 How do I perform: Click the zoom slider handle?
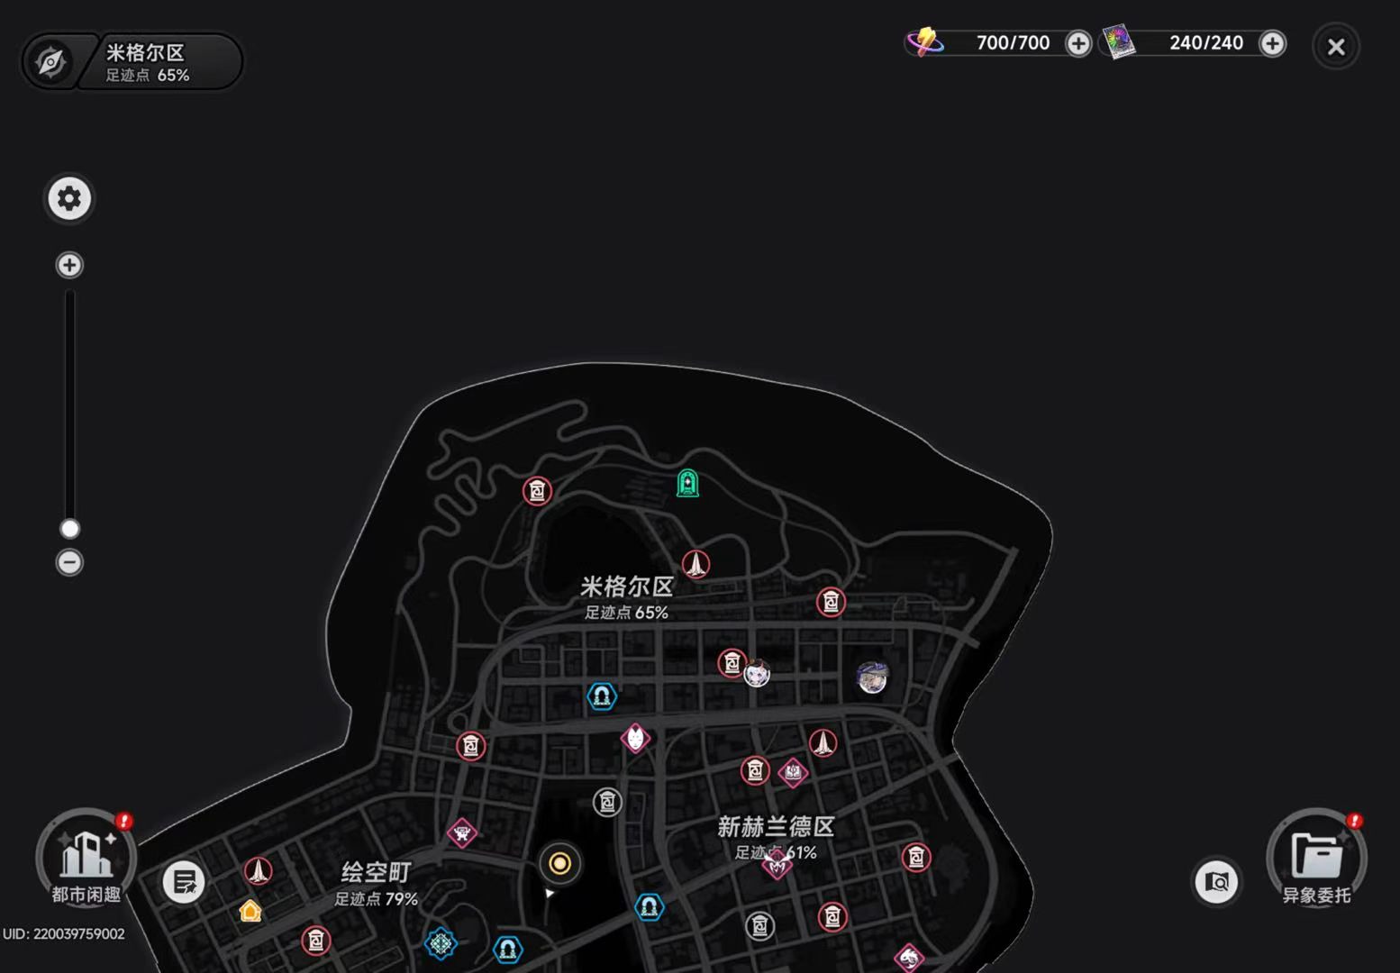[x=69, y=528]
